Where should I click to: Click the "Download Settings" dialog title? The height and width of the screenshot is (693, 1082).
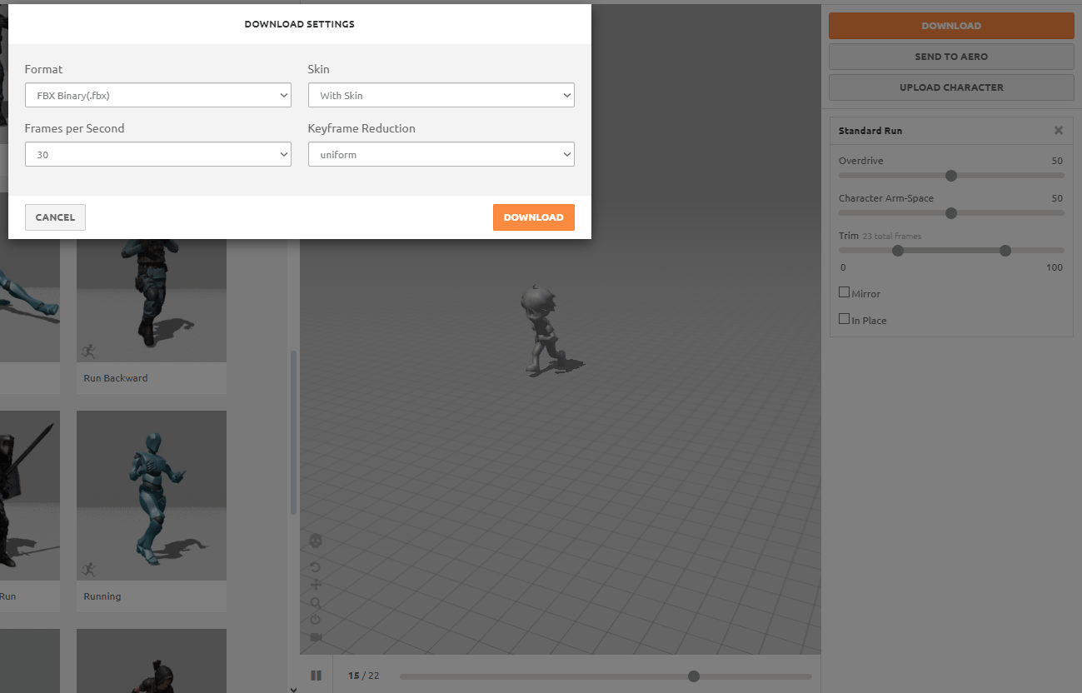[300, 24]
